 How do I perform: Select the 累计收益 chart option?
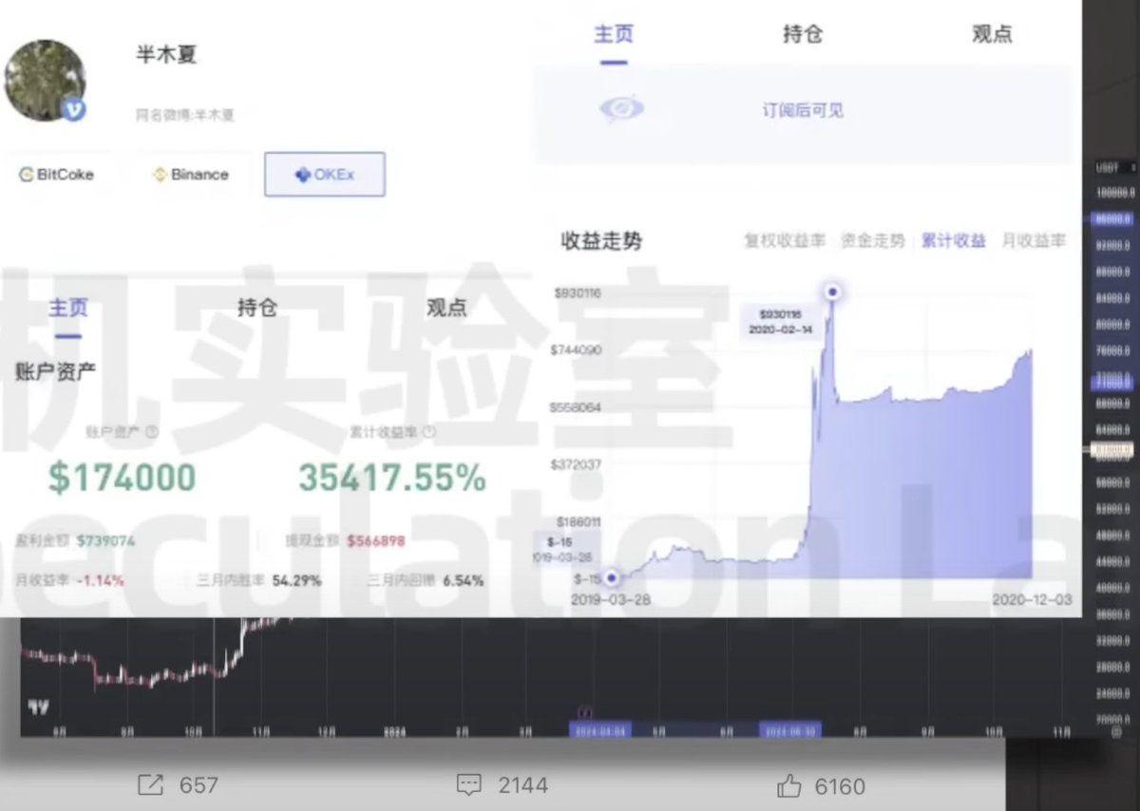(x=954, y=240)
